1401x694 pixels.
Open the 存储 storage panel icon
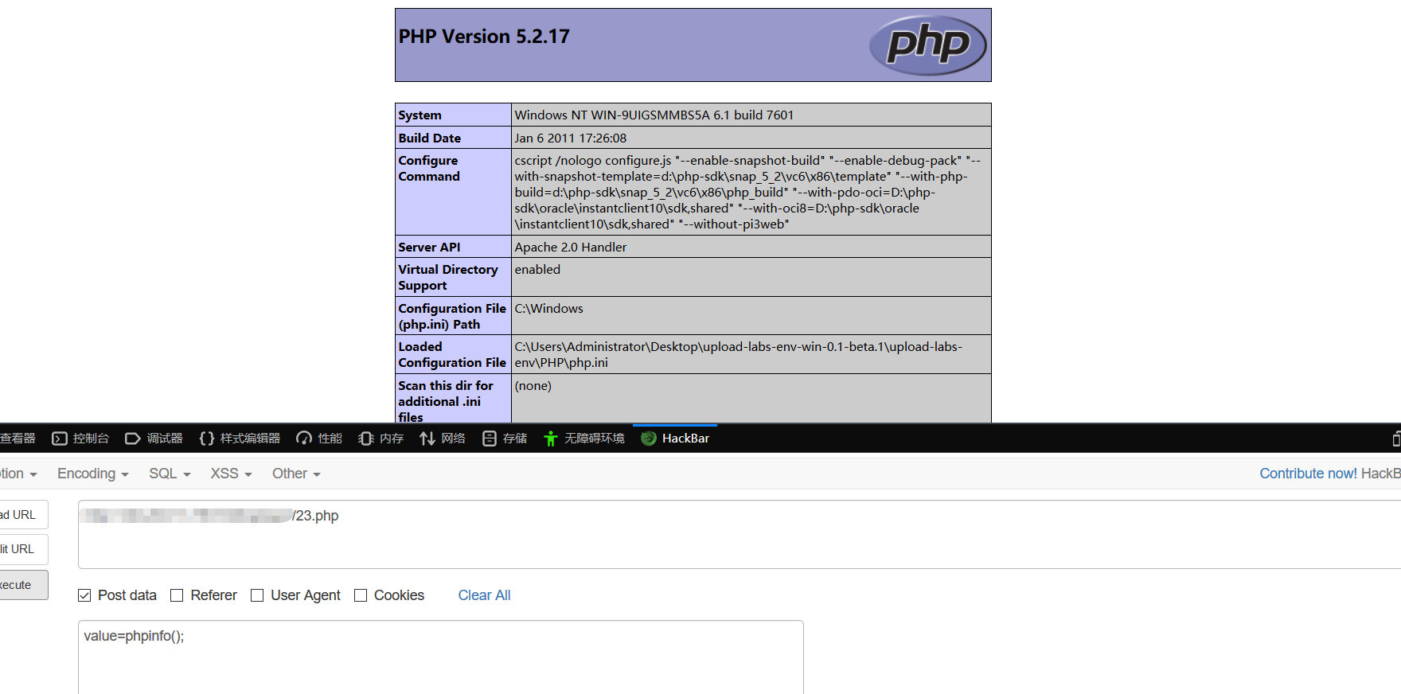point(490,439)
